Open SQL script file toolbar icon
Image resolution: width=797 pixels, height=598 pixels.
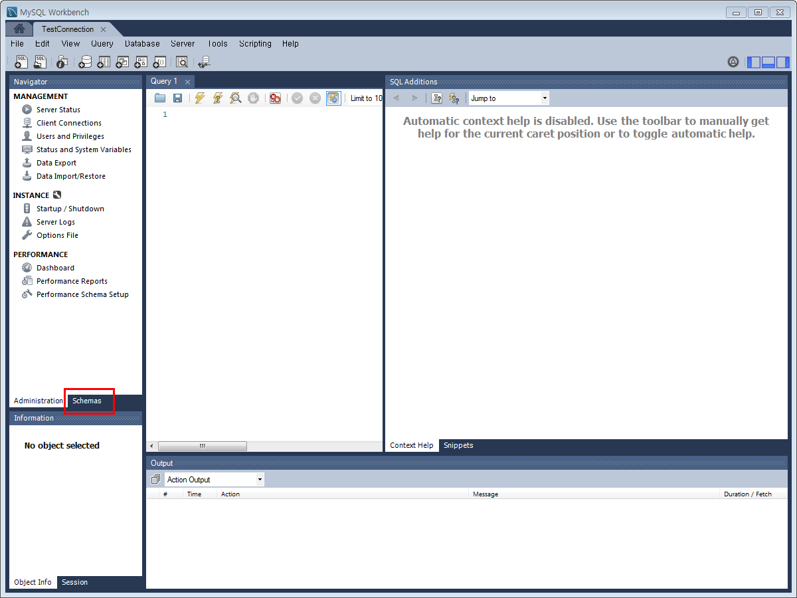[40, 62]
